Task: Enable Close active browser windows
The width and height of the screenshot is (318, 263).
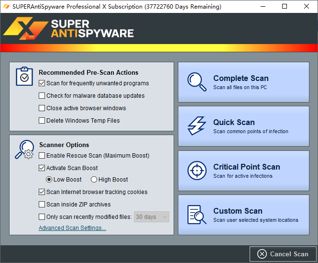Action: 42,108
